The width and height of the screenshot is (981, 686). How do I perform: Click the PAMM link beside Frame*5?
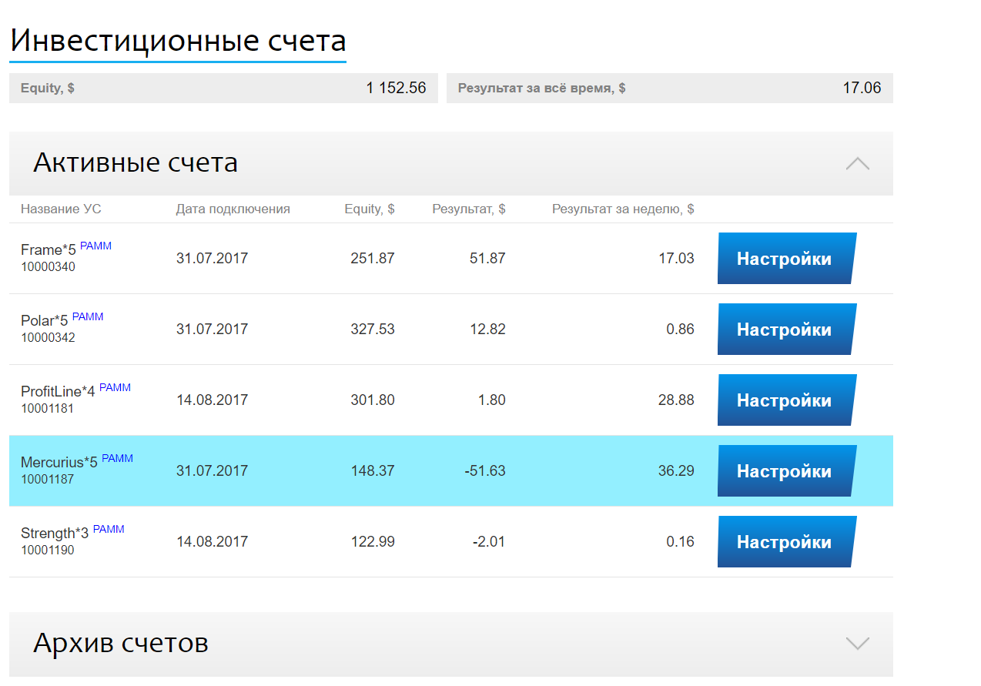click(x=95, y=246)
